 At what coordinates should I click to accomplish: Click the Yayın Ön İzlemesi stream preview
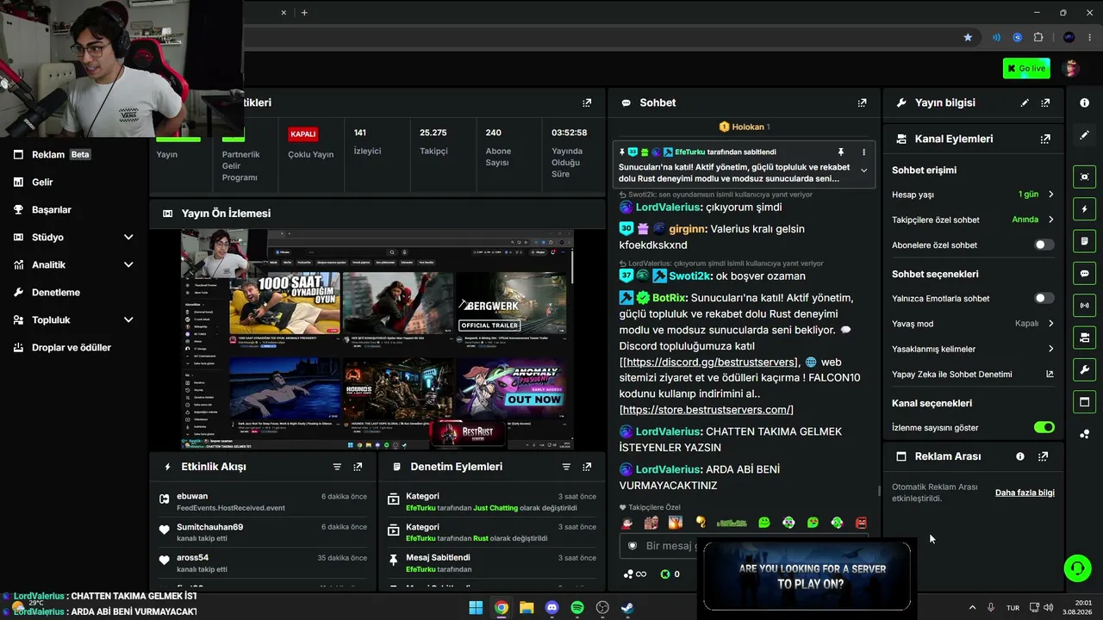click(377, 339)
